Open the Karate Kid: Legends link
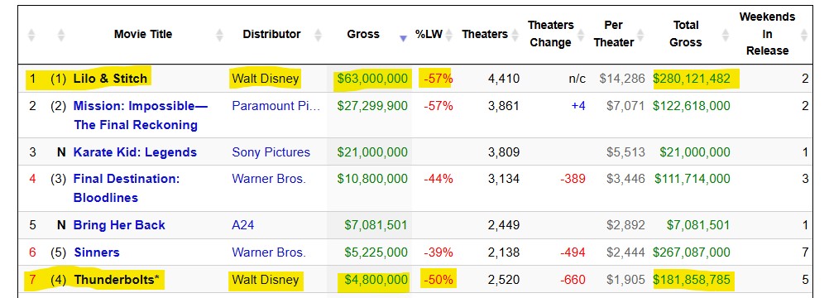Image resolution: width=829 pixels, height=298 pixels. [135, 152]
